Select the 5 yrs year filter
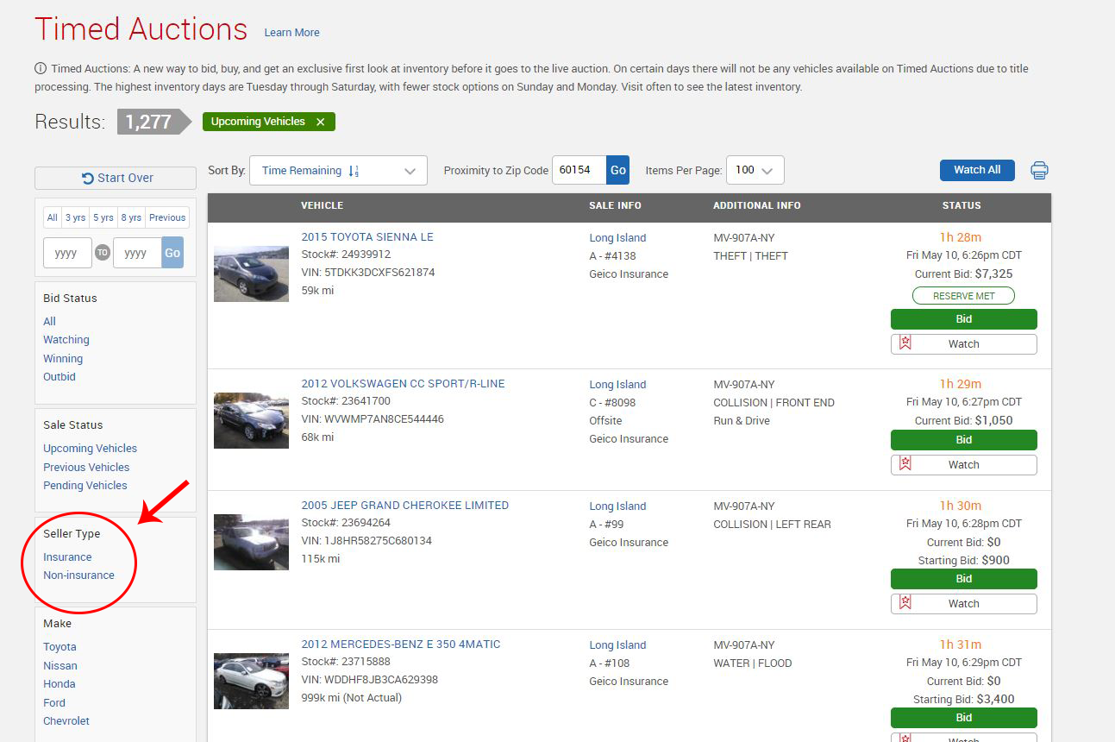This screenshot has width=1115, height=742. click(103, 217)
